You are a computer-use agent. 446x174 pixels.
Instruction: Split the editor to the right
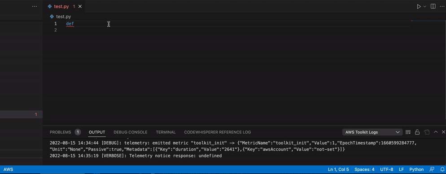433,6
